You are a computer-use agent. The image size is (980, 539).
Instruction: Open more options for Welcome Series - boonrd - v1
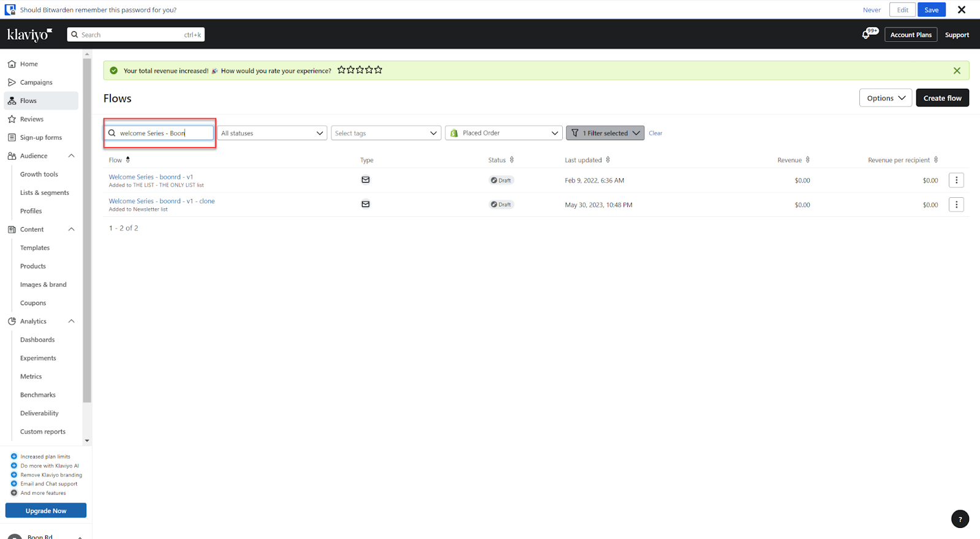[956, 180]
